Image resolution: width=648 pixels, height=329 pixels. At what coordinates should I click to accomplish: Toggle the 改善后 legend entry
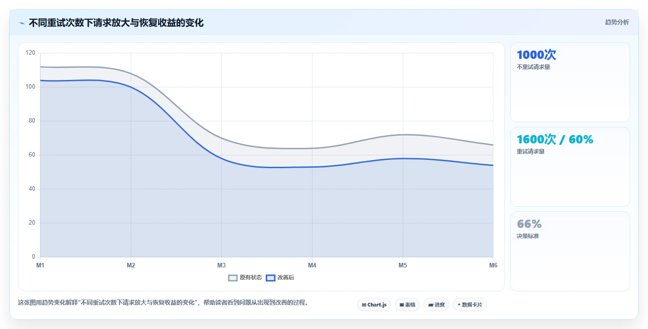[x=280, y=278]
